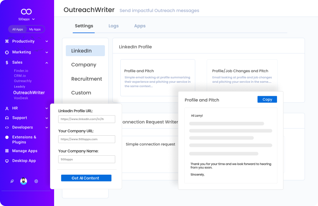Click the 'Sincerely,' closing text
Viewport: 318px width, 206px height.
point(197,174)
